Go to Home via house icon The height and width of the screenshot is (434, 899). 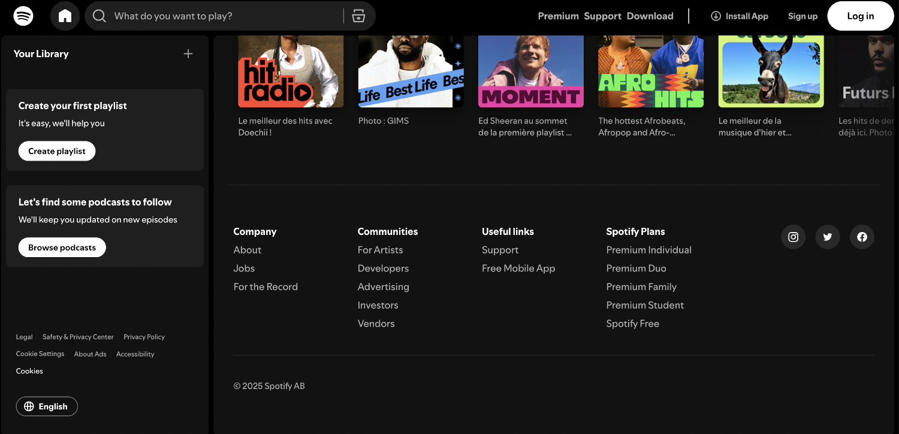pyautogui.click(x=65, y=16)
